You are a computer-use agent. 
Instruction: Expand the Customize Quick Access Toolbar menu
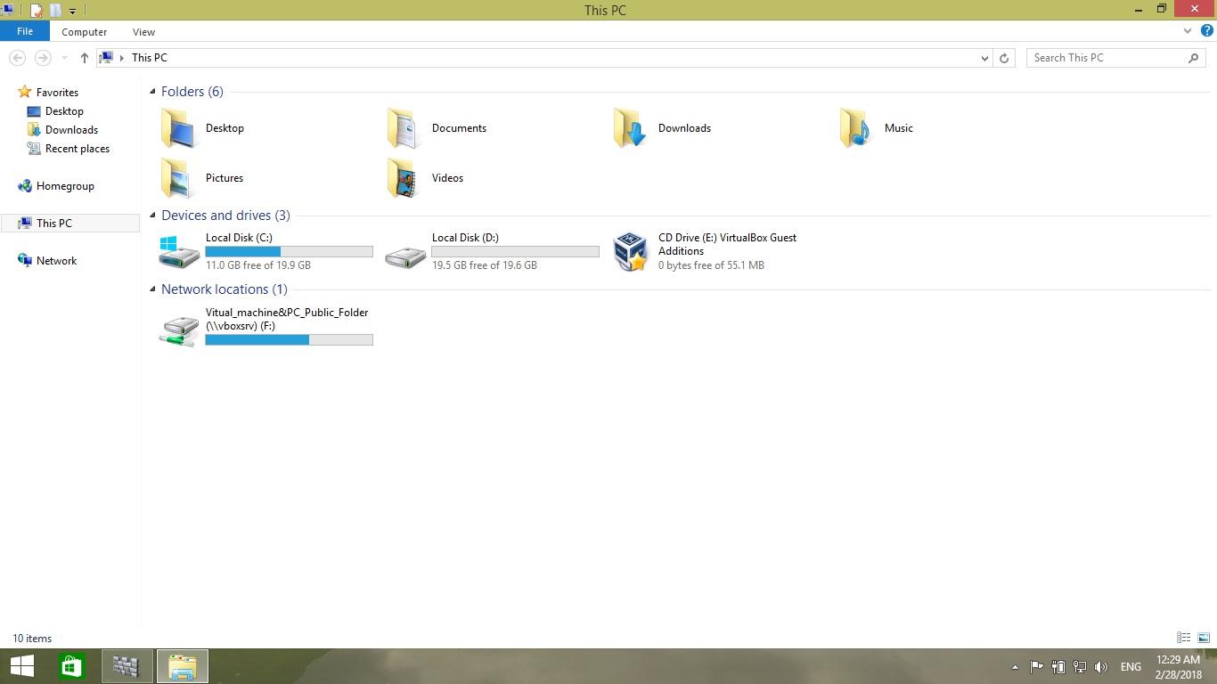72,10
